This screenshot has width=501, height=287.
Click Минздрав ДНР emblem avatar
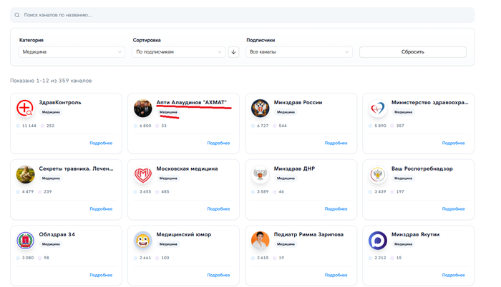(x=260, y=174)
